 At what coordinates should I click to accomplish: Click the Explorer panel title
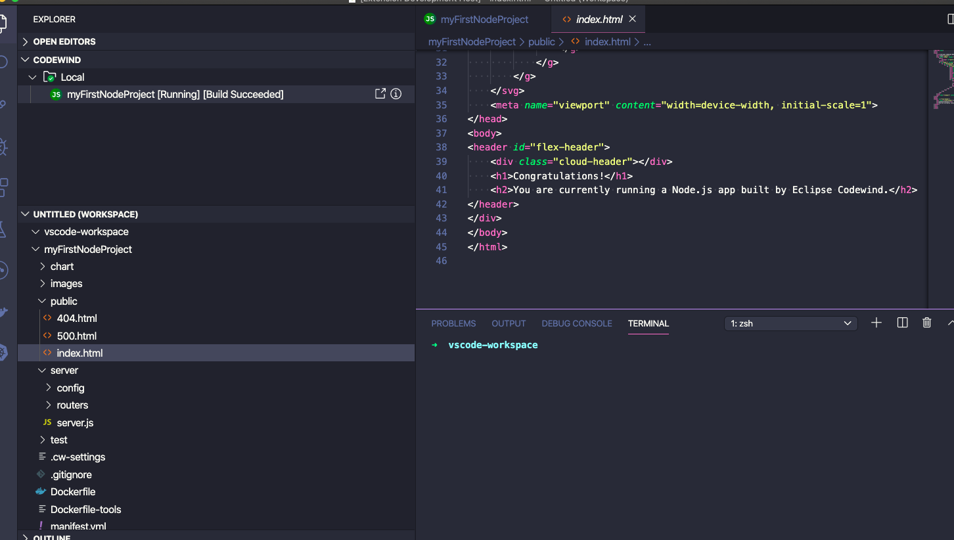point(55,19)
